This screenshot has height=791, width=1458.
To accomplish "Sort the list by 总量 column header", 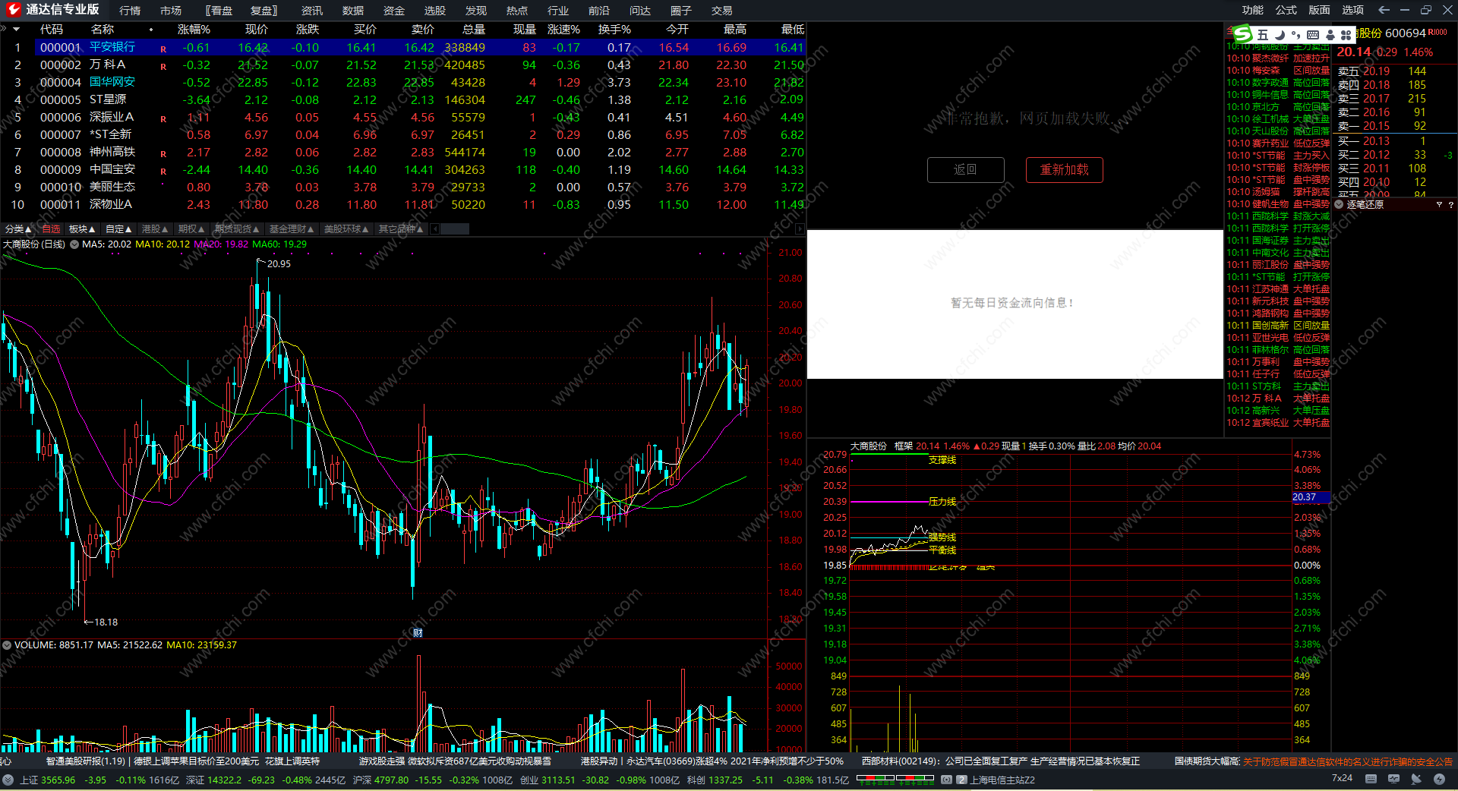I will (x=473, y=30).
